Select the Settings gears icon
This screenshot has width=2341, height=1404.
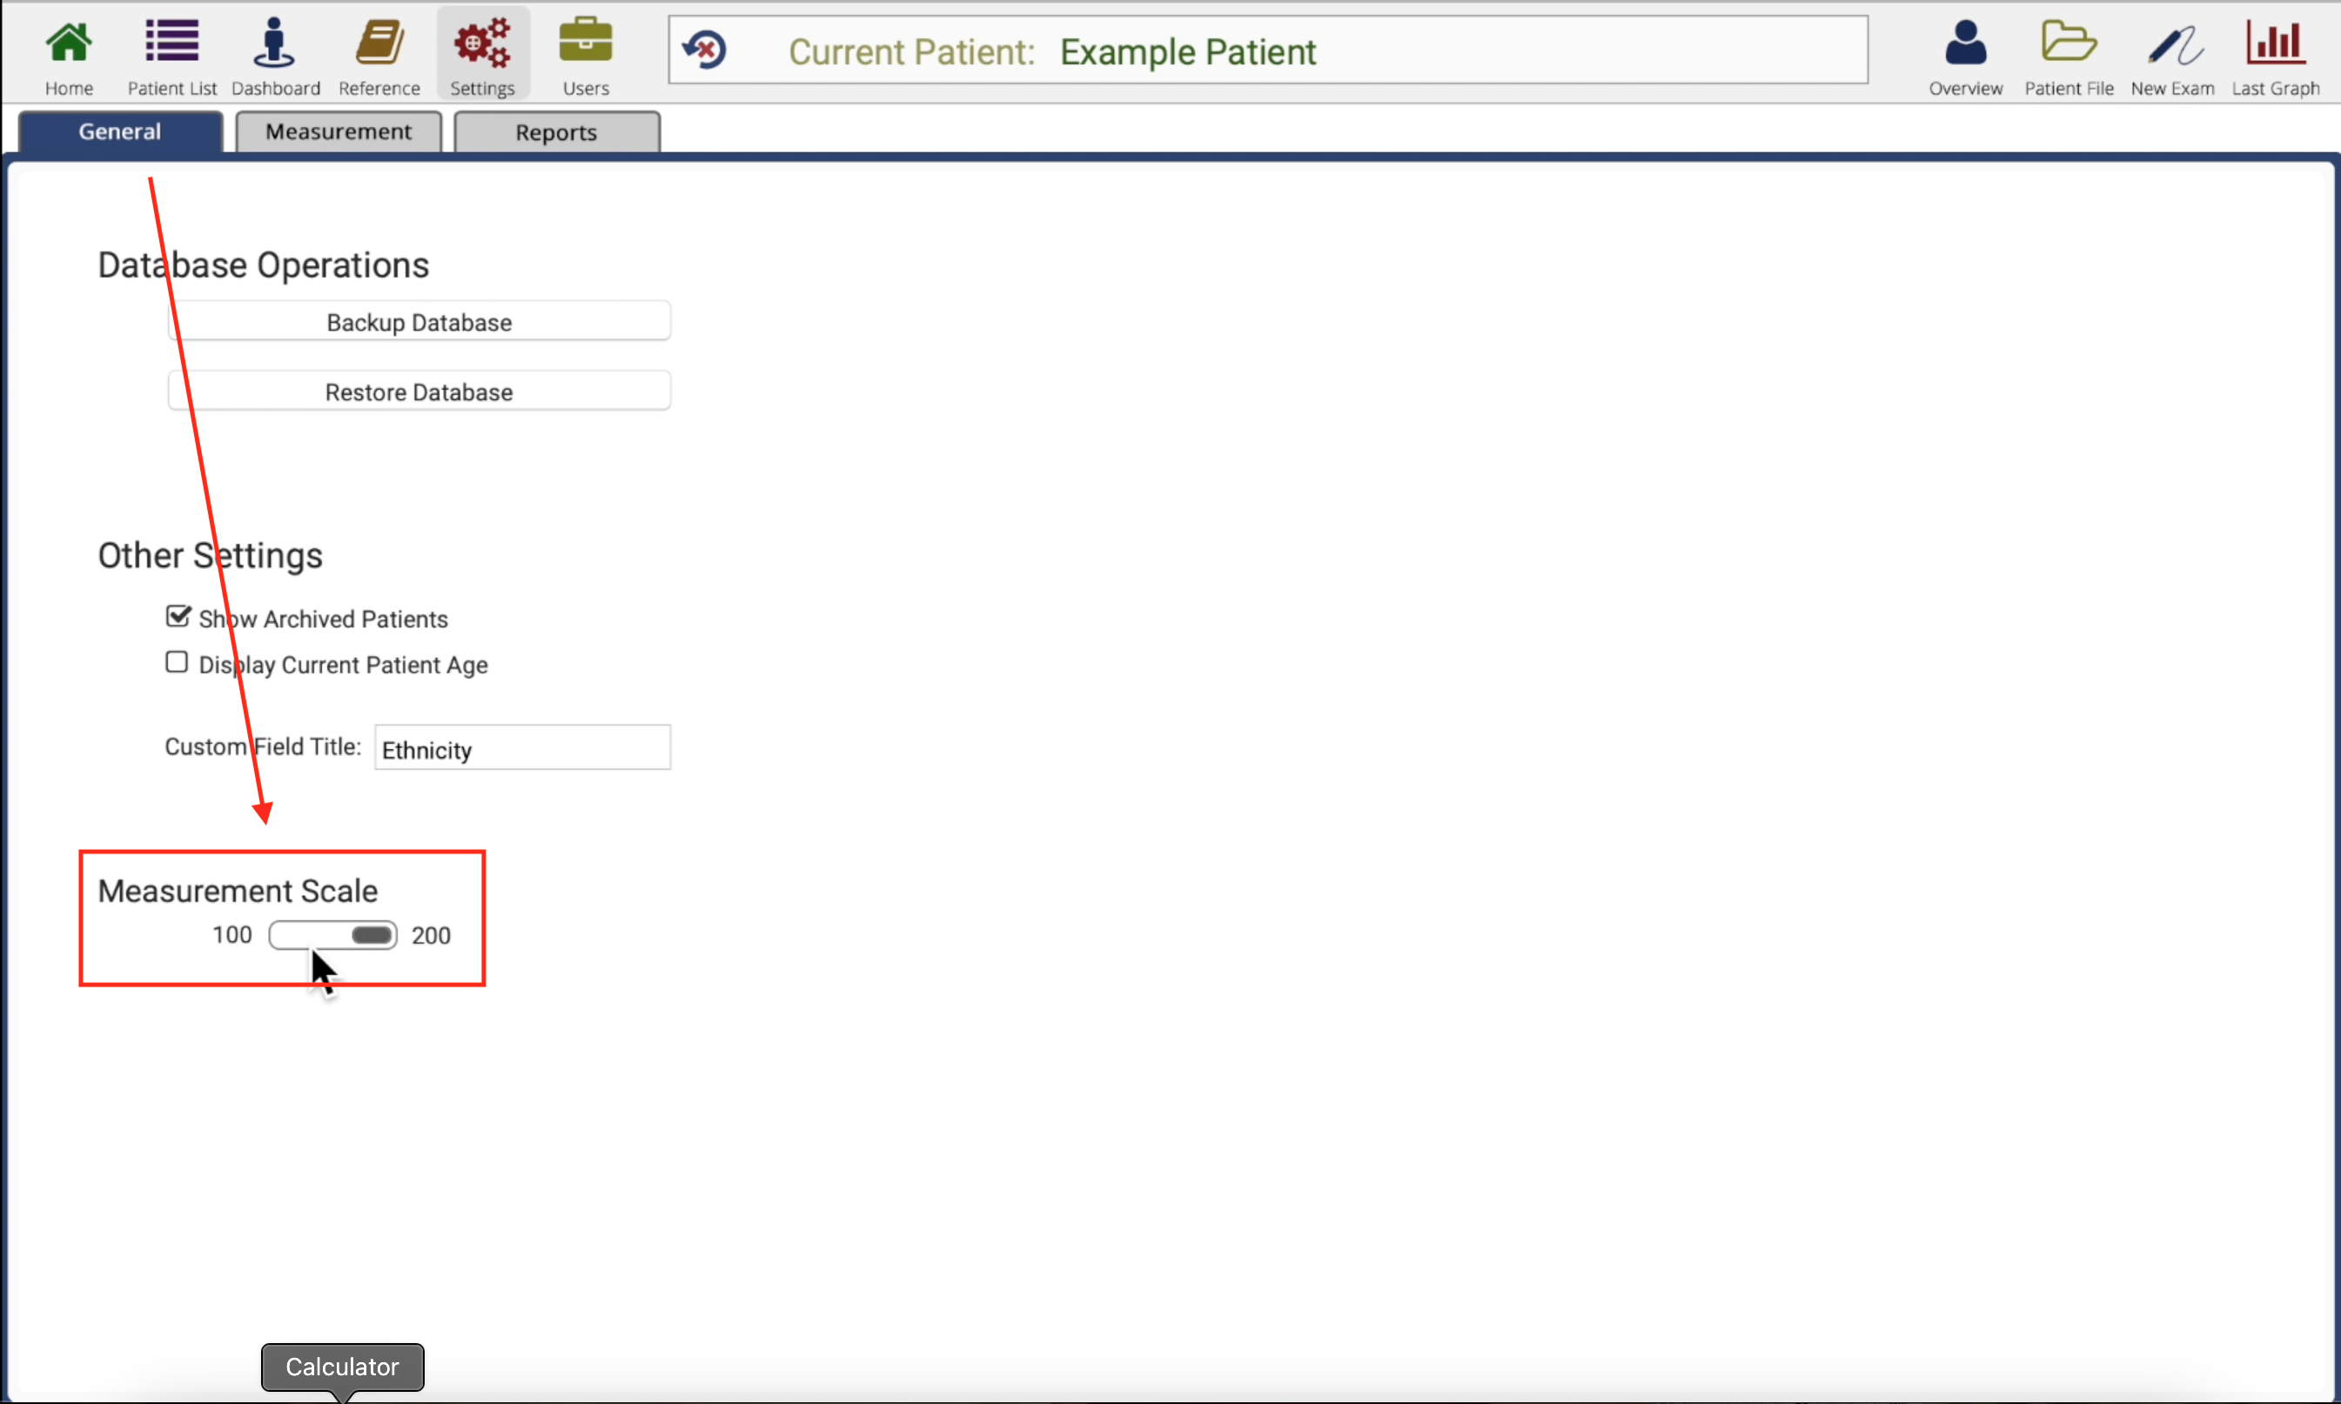pyautogui.click(x=483, y=43)
